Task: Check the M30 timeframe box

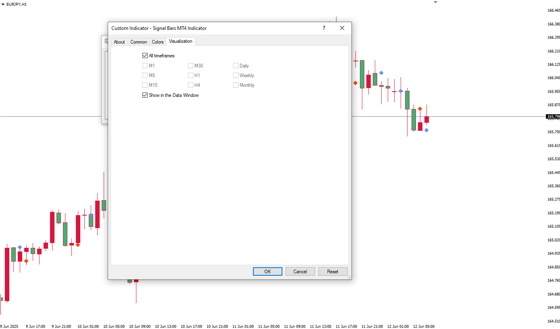Action: (x=191, y=65)
